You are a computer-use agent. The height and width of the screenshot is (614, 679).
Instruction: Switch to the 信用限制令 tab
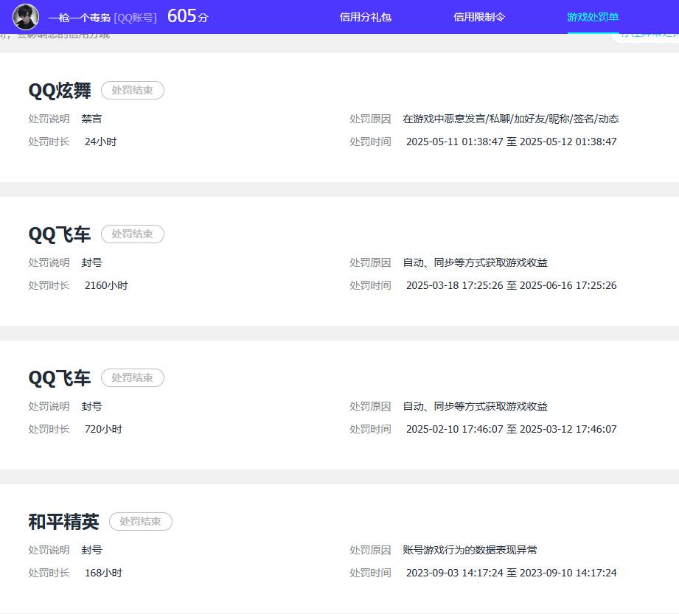[479, 17]
